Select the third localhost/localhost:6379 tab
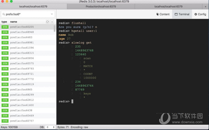The height and width of the screenshot is (130, 209). pyautogui.click(x=169, y=7)
